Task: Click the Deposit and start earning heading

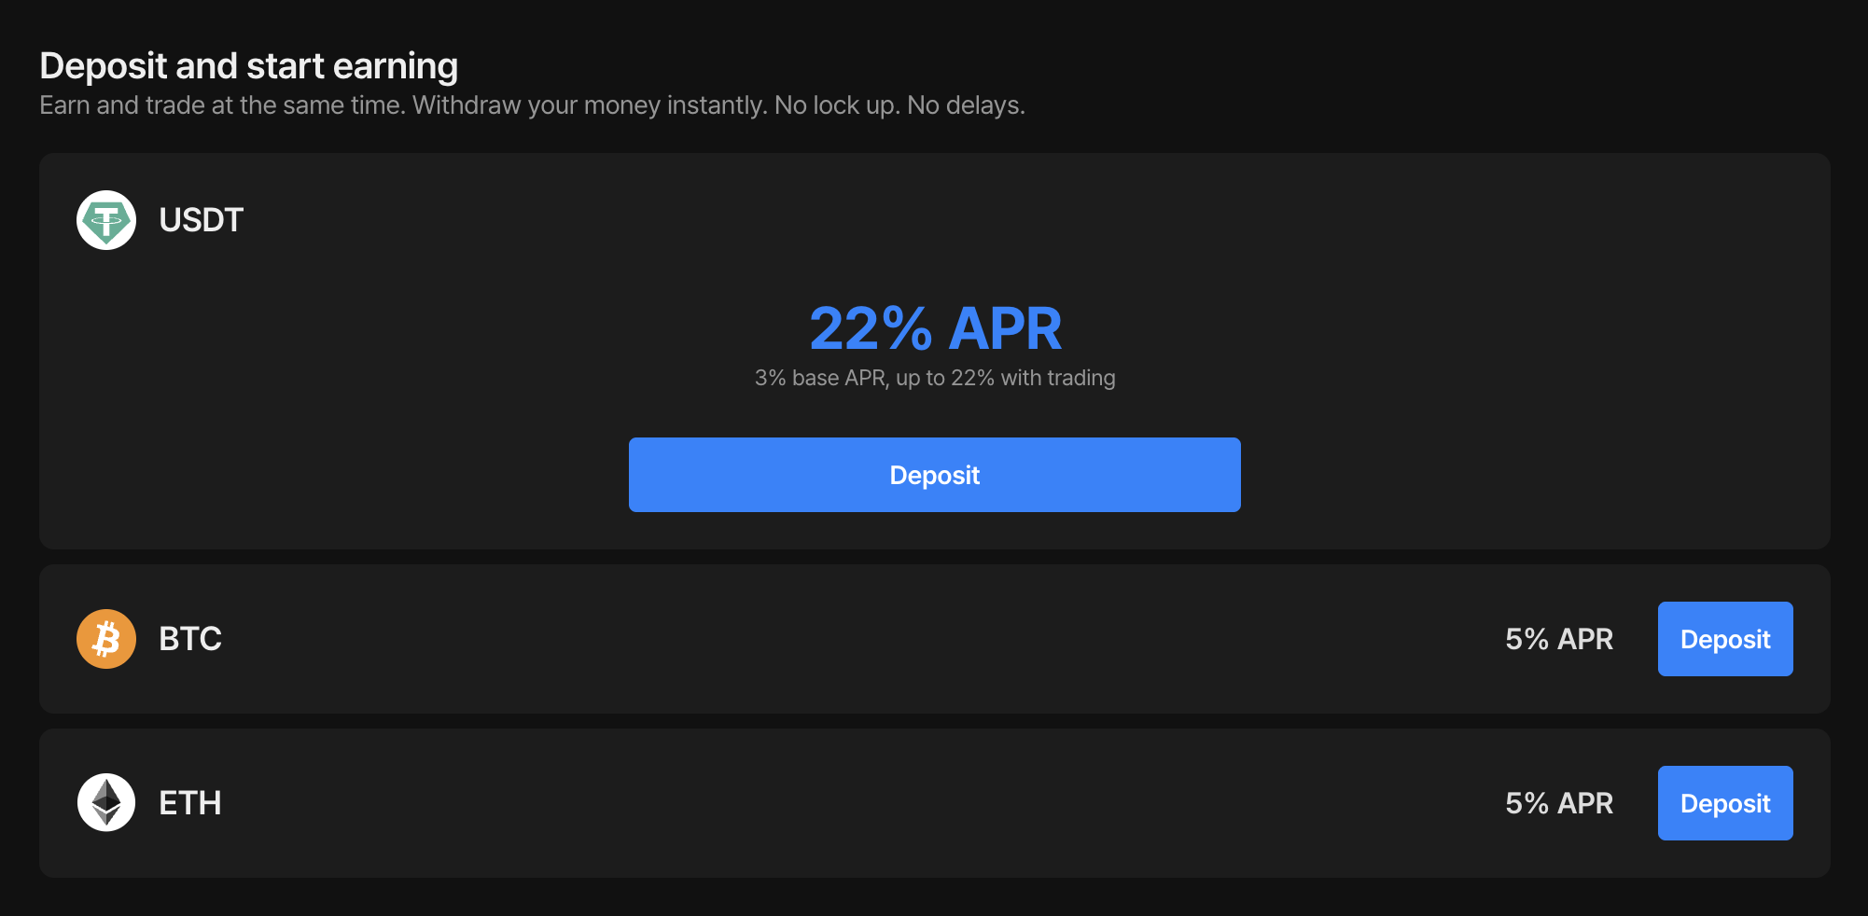Action: [x=249, y=66]
